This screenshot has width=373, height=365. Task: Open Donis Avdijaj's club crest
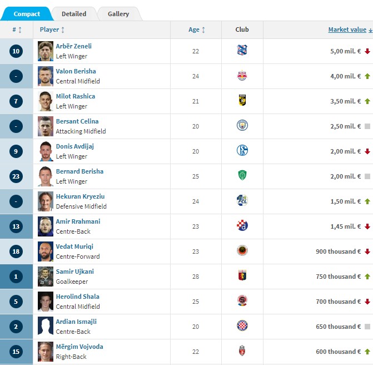click(242, 151)
